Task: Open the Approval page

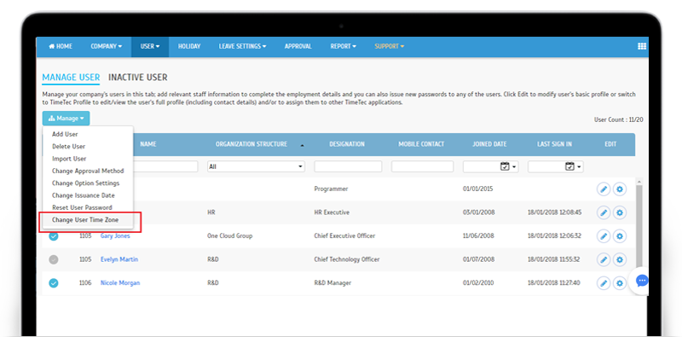Action: click(x=298, y=46)
